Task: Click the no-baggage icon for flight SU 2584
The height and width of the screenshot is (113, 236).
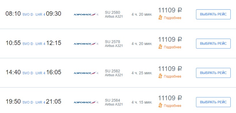Action: 160,106
